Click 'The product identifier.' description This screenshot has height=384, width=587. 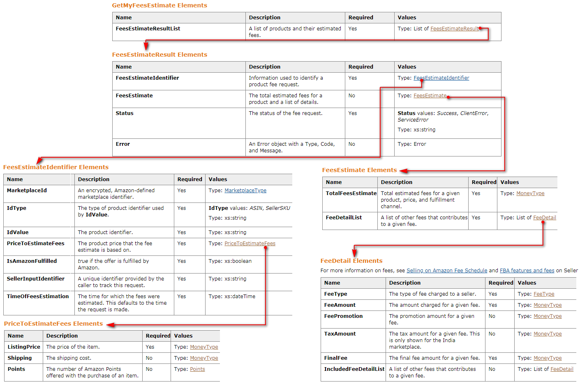(105, 232)
